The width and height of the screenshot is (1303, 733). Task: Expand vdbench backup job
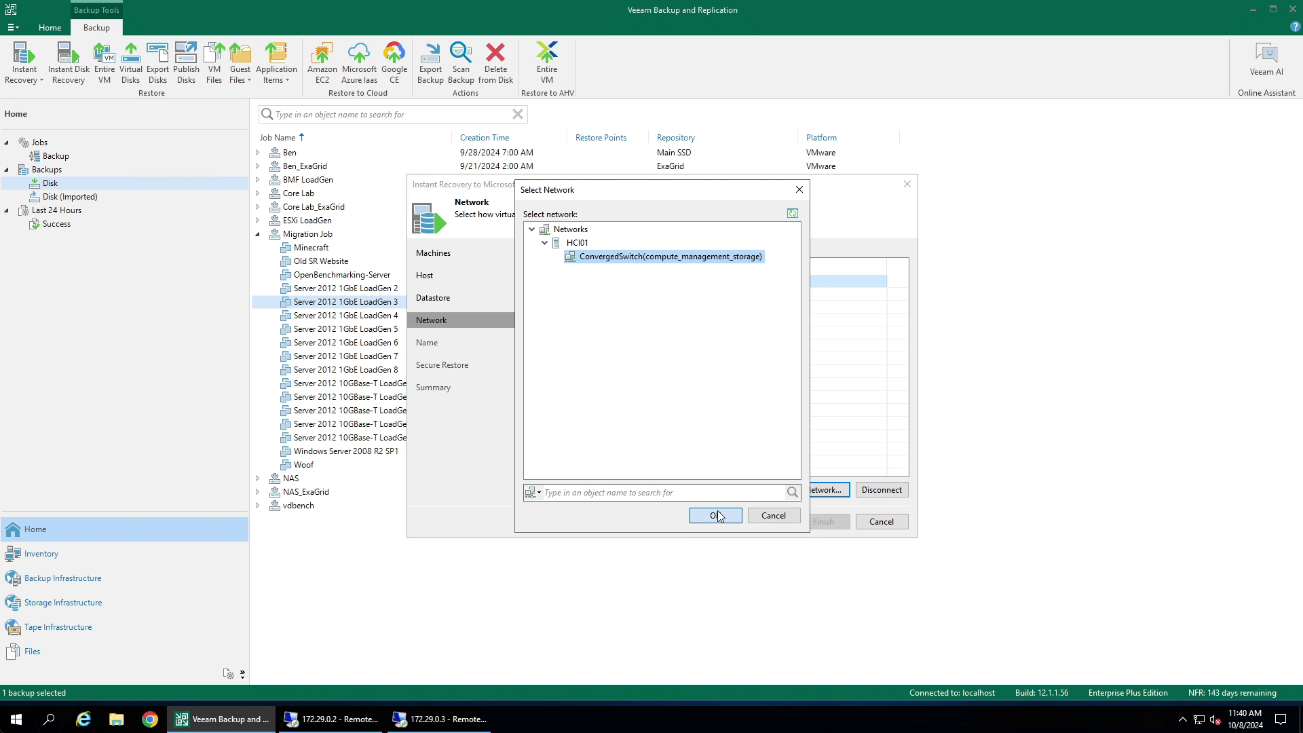258,506
